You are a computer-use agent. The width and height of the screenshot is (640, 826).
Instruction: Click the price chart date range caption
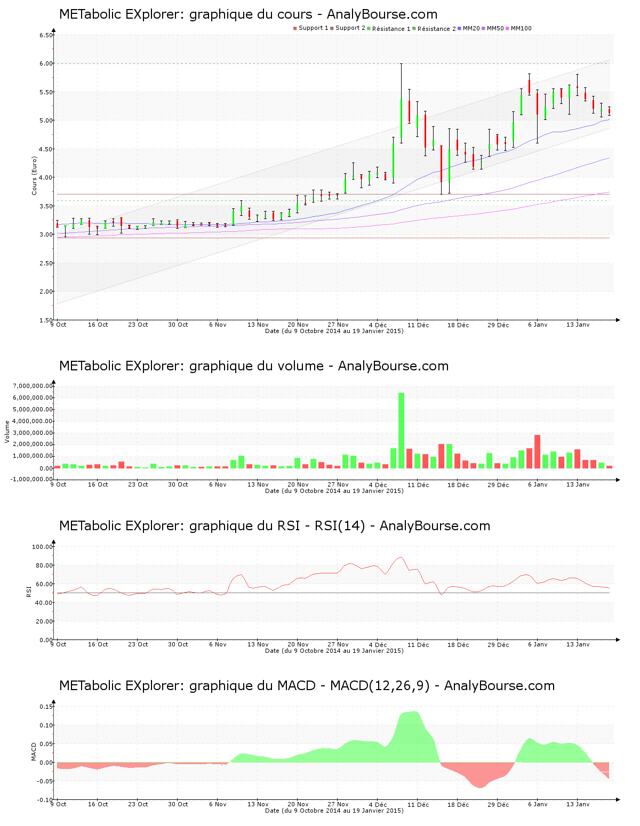(x=334, y=331)
